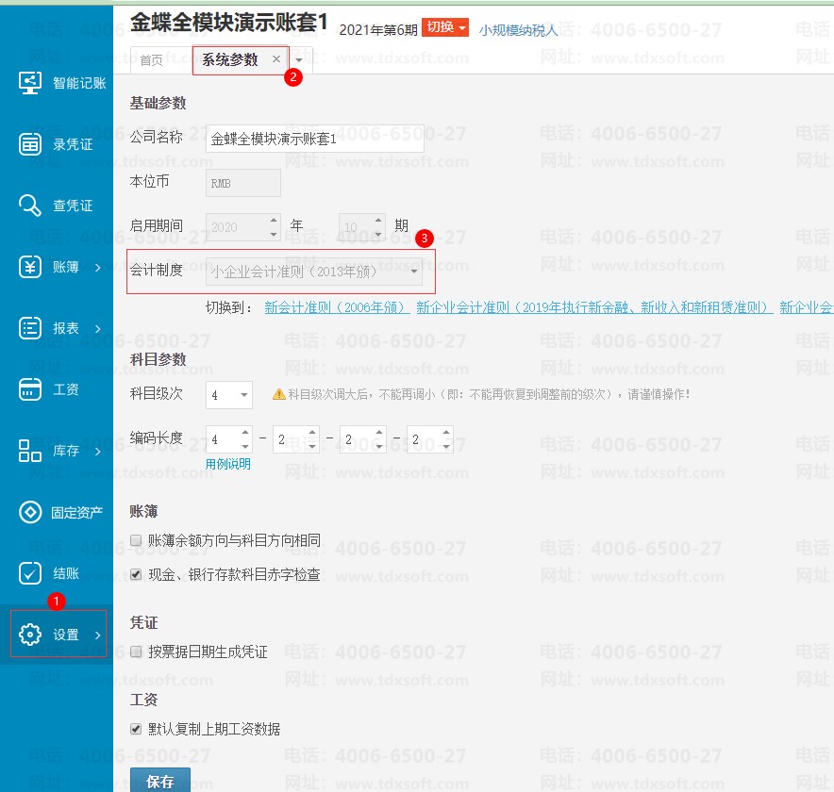Viewport: 834px width, 792px height.
Task: Select the 账簿 ledger icon
Action: click(31, 267)
